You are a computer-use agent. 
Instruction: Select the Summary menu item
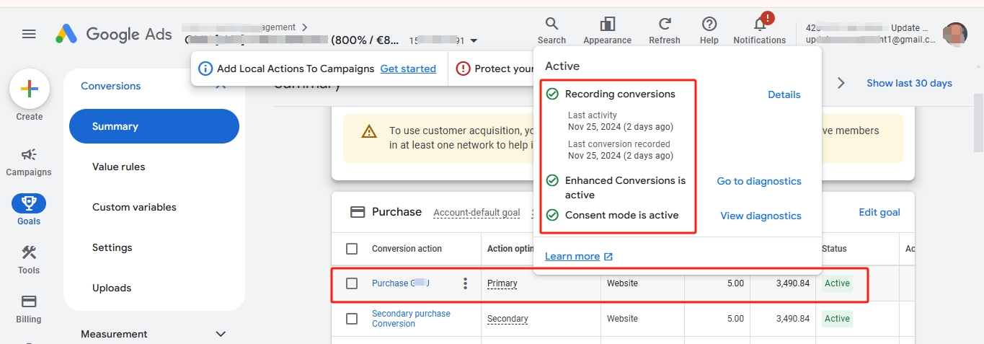(154, 126)
